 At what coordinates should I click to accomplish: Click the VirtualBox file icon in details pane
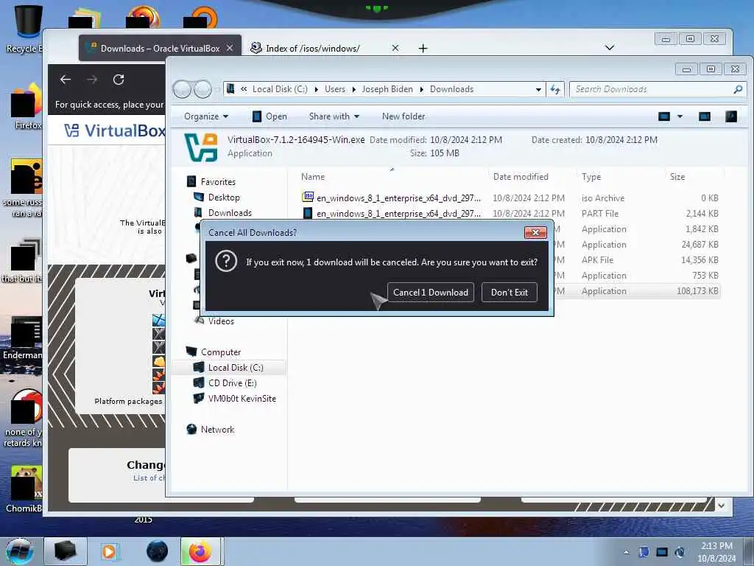tap(201, 147)
